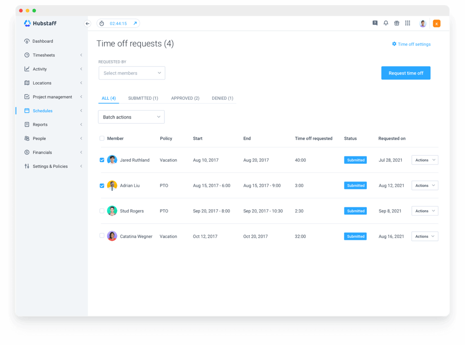Click the Time off settings gear icon

tap(394, 44)
